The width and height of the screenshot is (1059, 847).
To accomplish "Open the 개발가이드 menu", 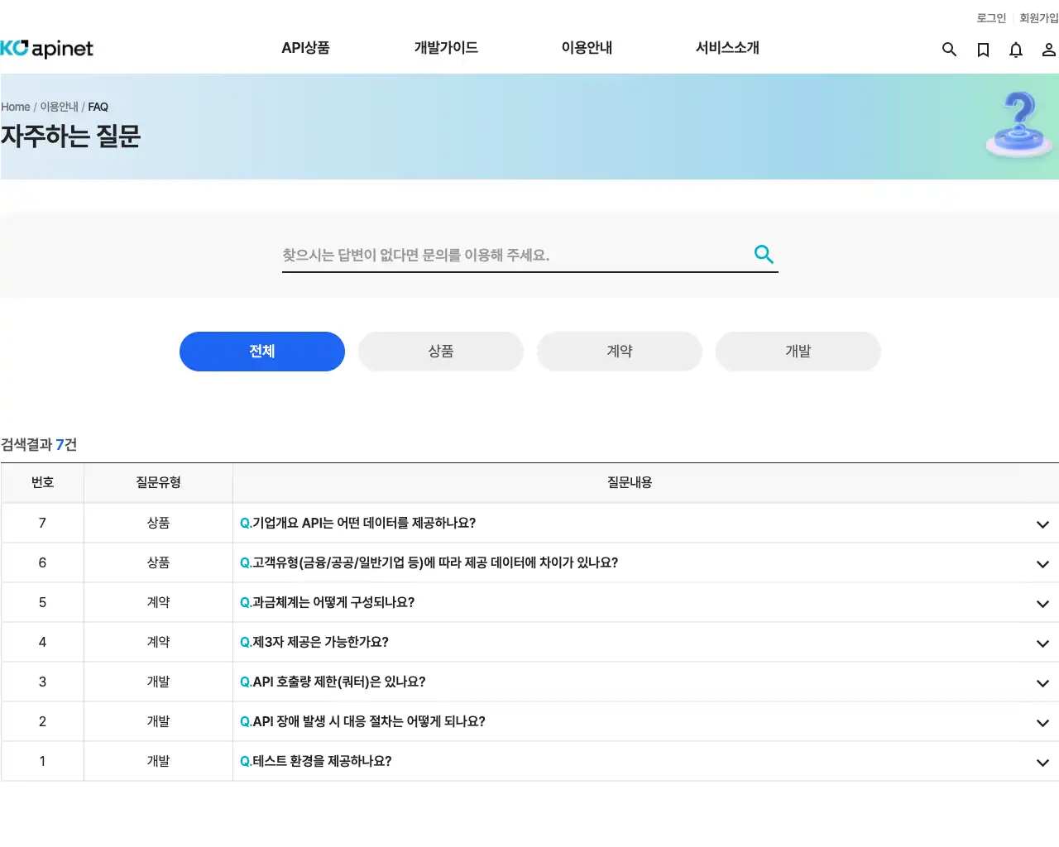I will [x=445, y=48].
